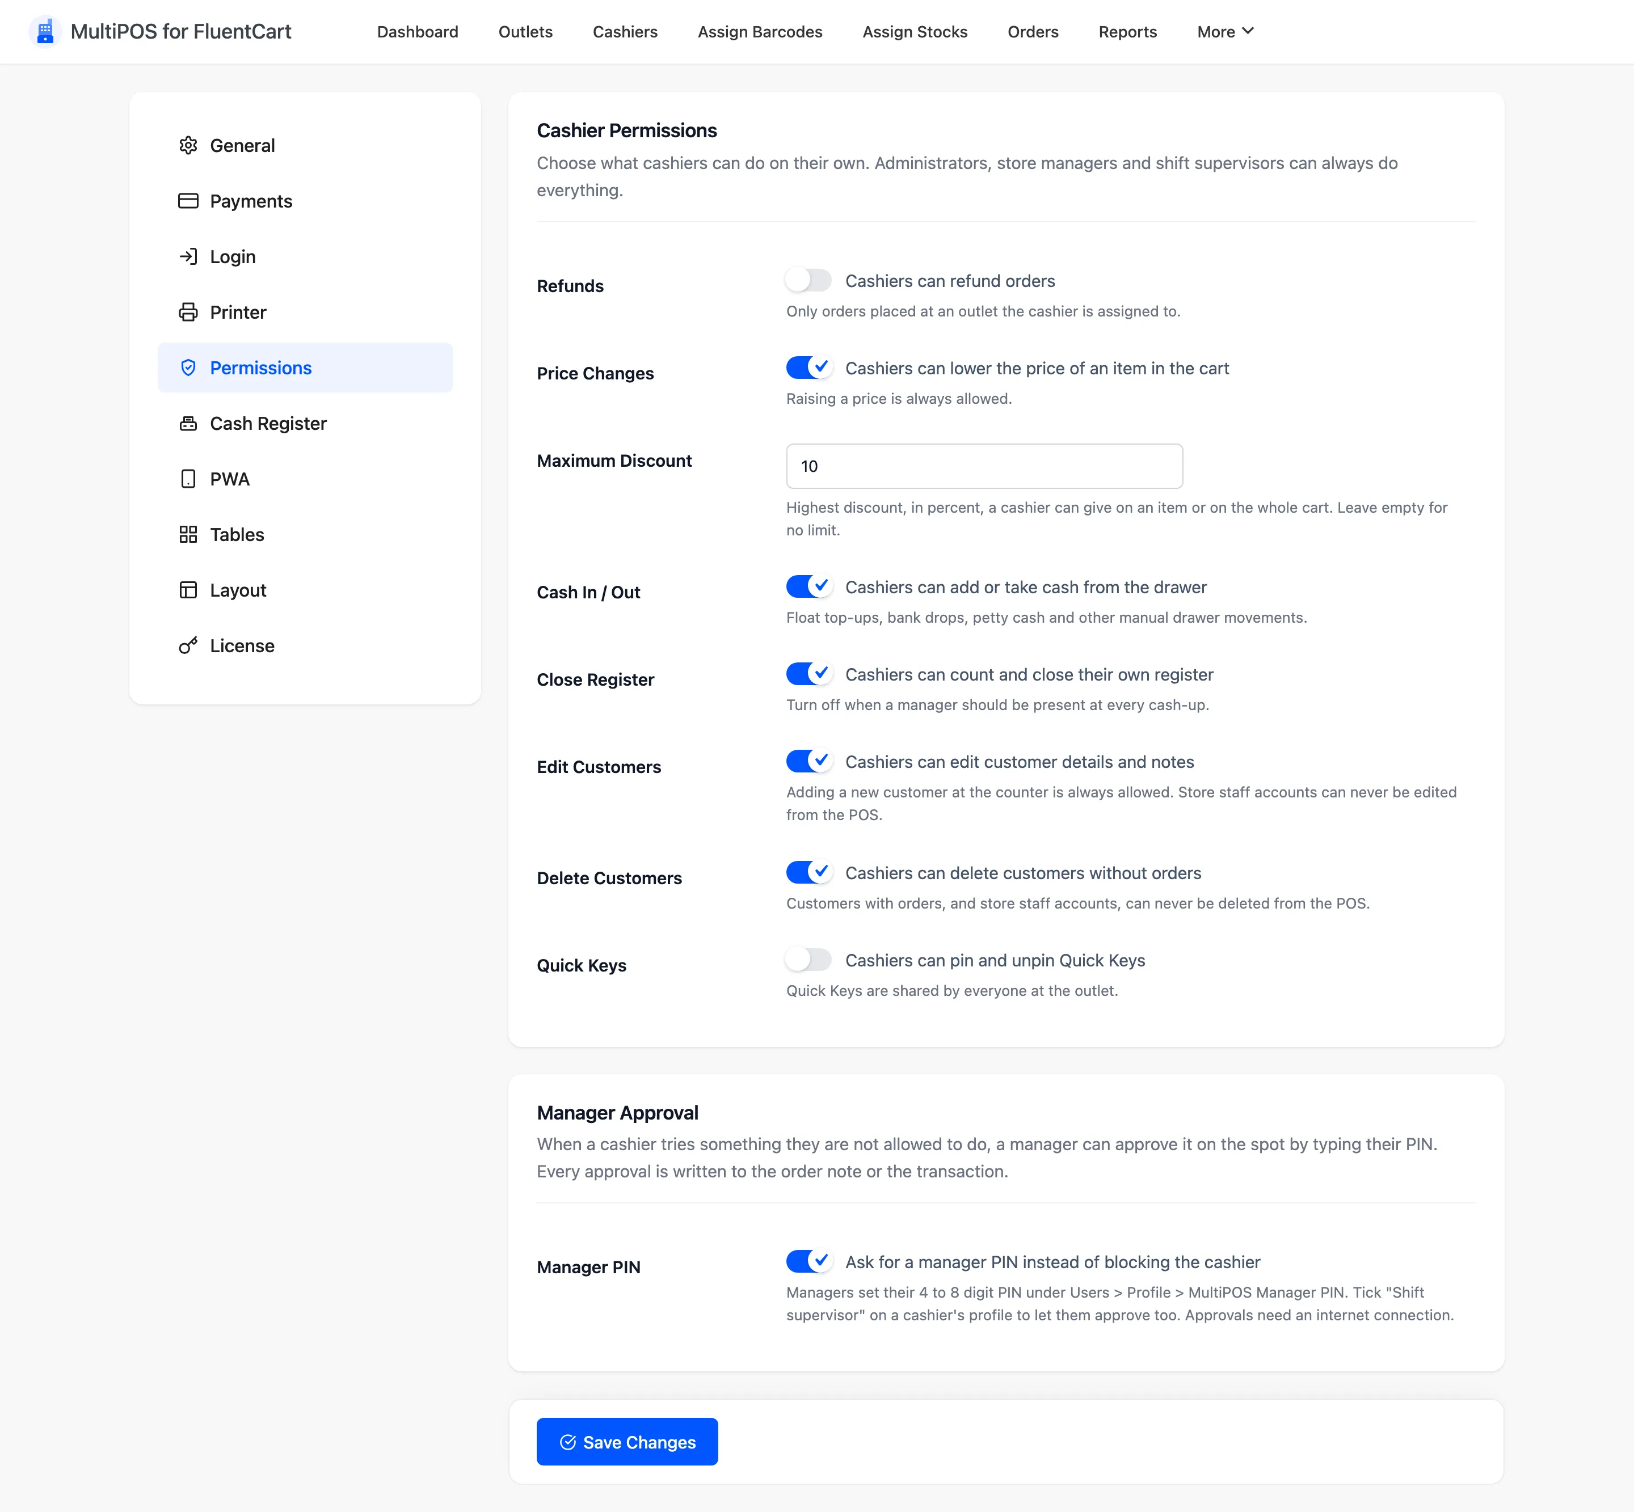Click the key icon beside License
Viewport: 1634px width, 1512px height.
point(188,647)
